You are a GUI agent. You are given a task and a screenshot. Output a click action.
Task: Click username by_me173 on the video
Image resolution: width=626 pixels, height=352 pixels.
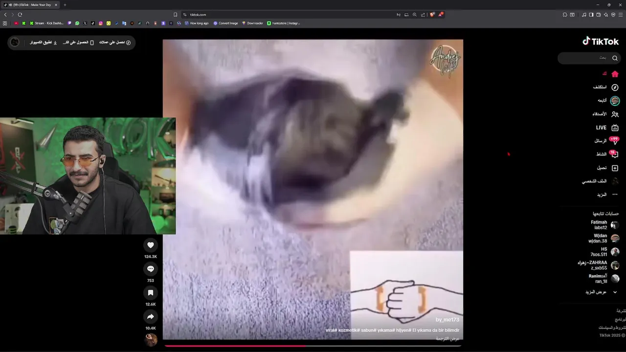tap(447, 320)
